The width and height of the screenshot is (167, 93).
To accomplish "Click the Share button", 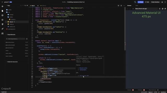I will [140, 2].
